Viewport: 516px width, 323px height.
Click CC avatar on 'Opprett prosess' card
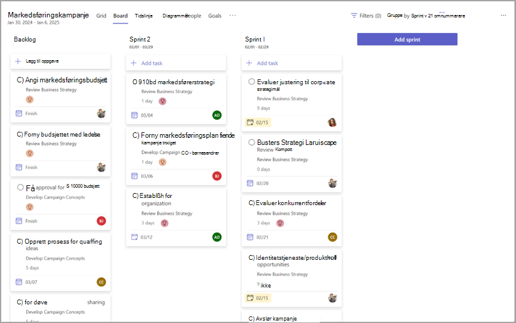101,282
